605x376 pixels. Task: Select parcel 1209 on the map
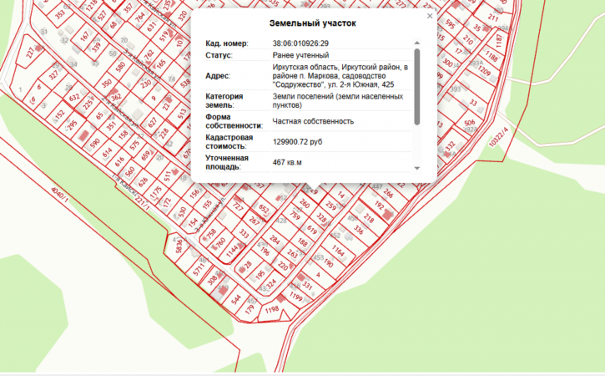click(484, 70)
